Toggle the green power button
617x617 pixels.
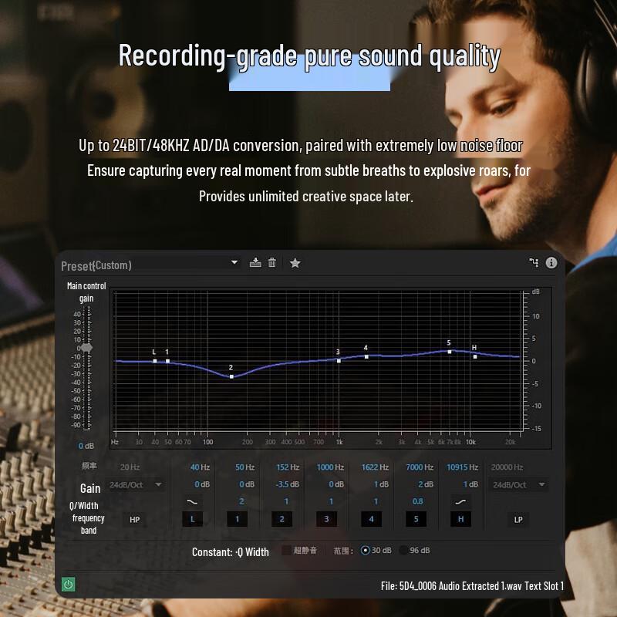[69, 586]
